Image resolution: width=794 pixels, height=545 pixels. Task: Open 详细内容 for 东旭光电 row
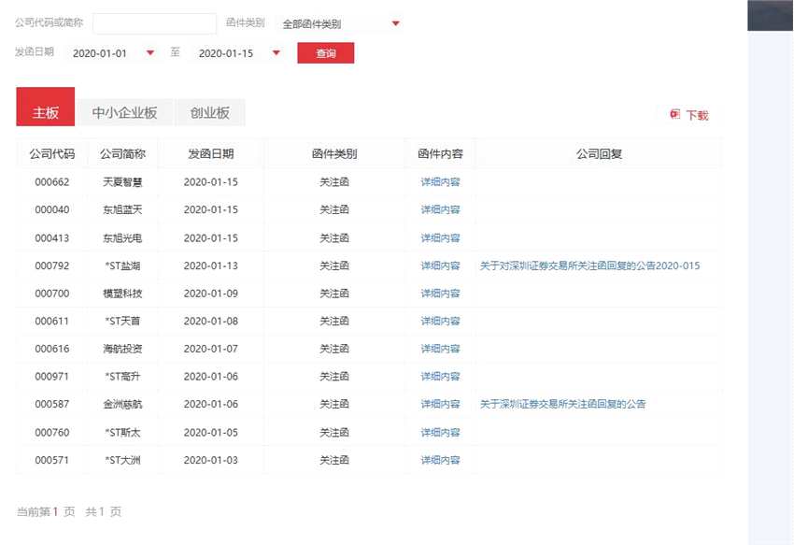440,237
